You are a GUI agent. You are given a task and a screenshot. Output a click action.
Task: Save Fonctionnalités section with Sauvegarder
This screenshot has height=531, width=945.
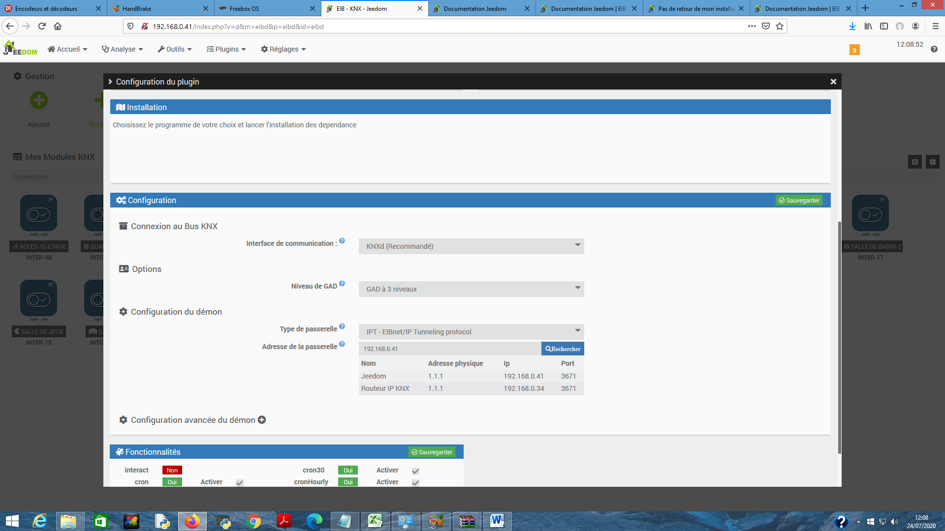[432, 452]
